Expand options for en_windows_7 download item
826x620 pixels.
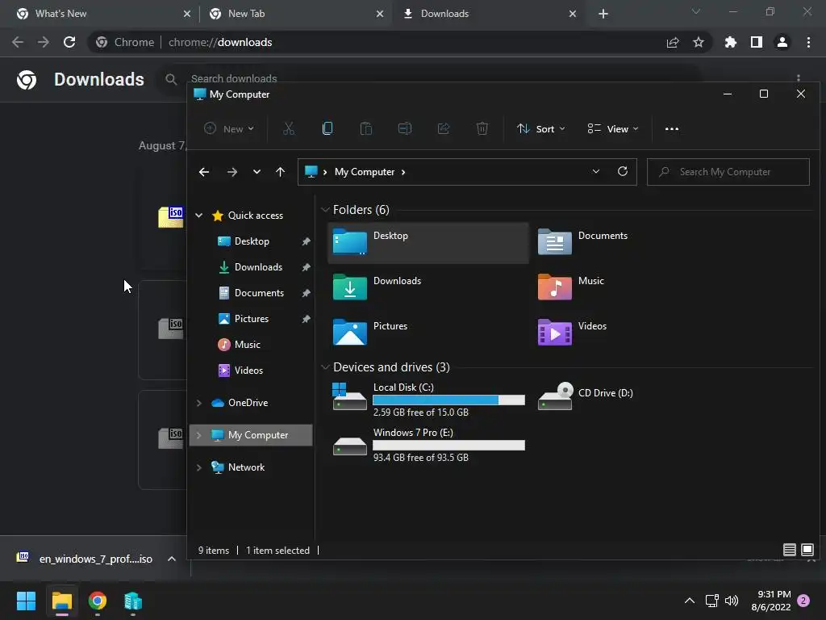pos(172,559)
